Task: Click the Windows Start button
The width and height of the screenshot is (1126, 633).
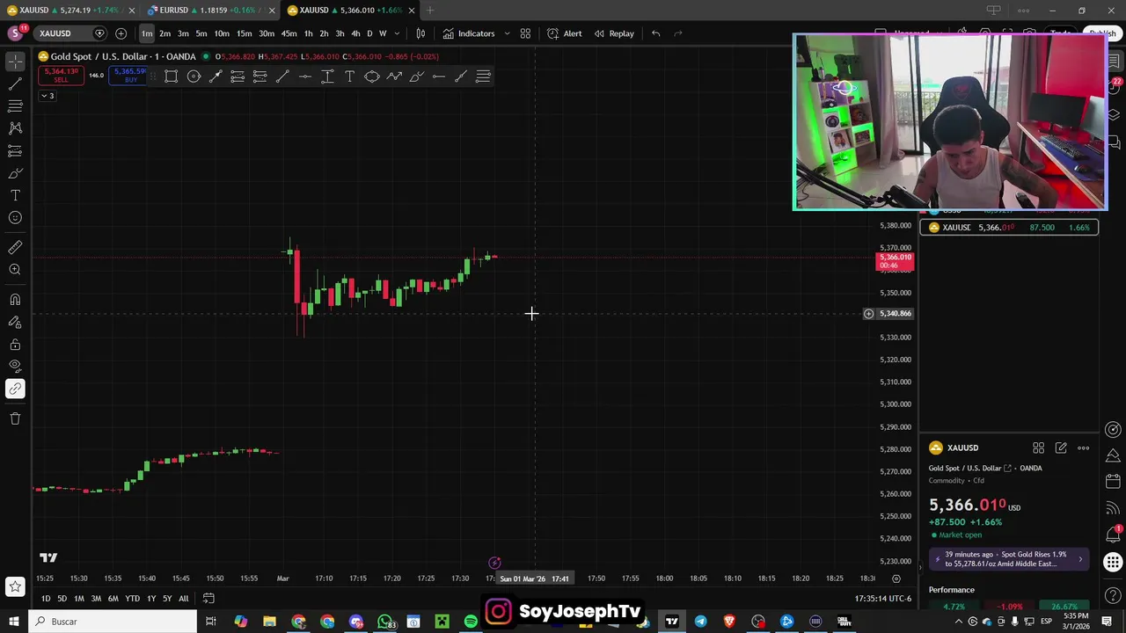Action: [14, 622]
